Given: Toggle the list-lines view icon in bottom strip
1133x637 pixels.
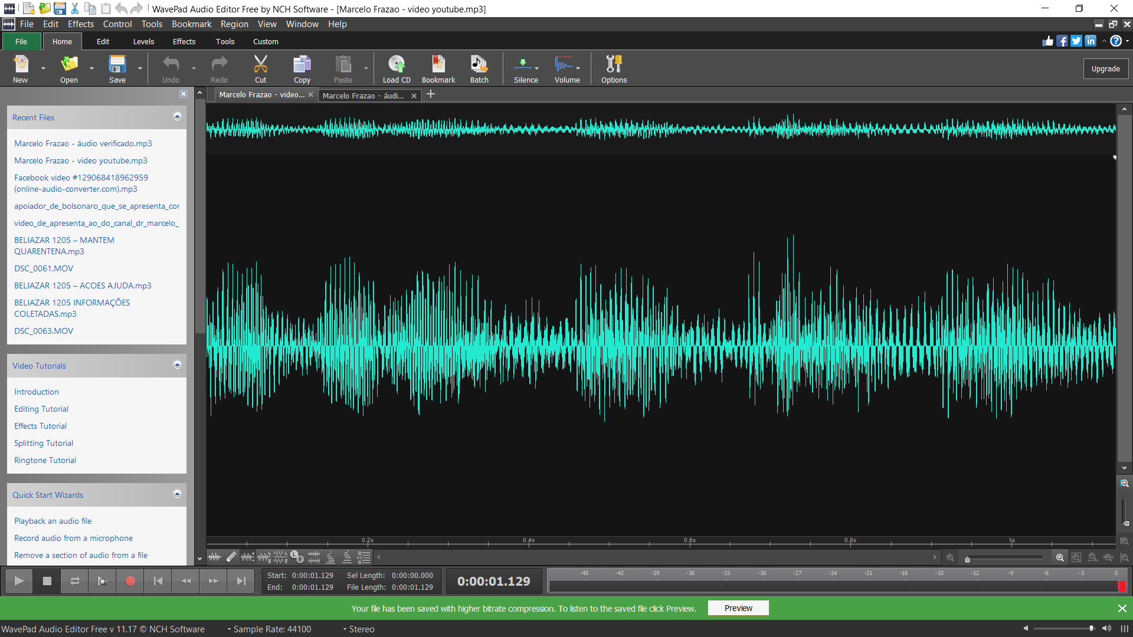Looking at the screenshot, I should [364, 557].
